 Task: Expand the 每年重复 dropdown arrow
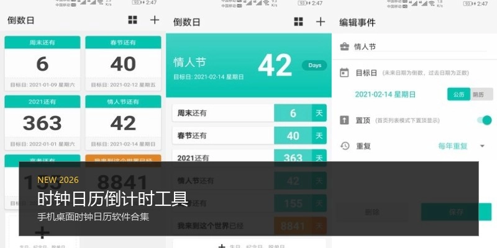point(482,146)
